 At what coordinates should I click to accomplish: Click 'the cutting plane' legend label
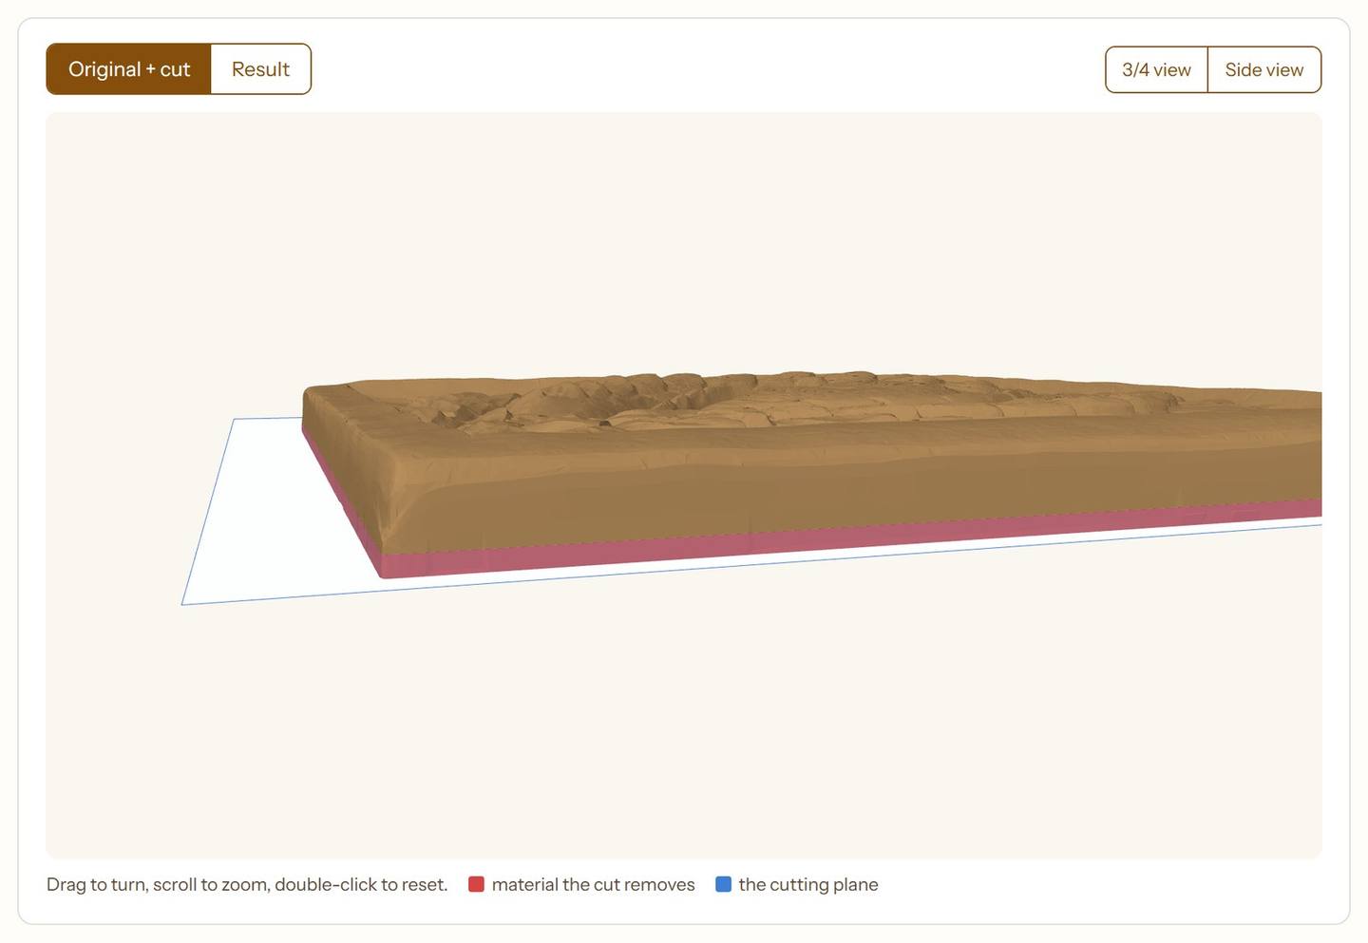[x=808, y=884]
